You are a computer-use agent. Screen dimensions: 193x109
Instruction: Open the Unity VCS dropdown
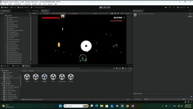pyautogui.click(x=39, y=8)
